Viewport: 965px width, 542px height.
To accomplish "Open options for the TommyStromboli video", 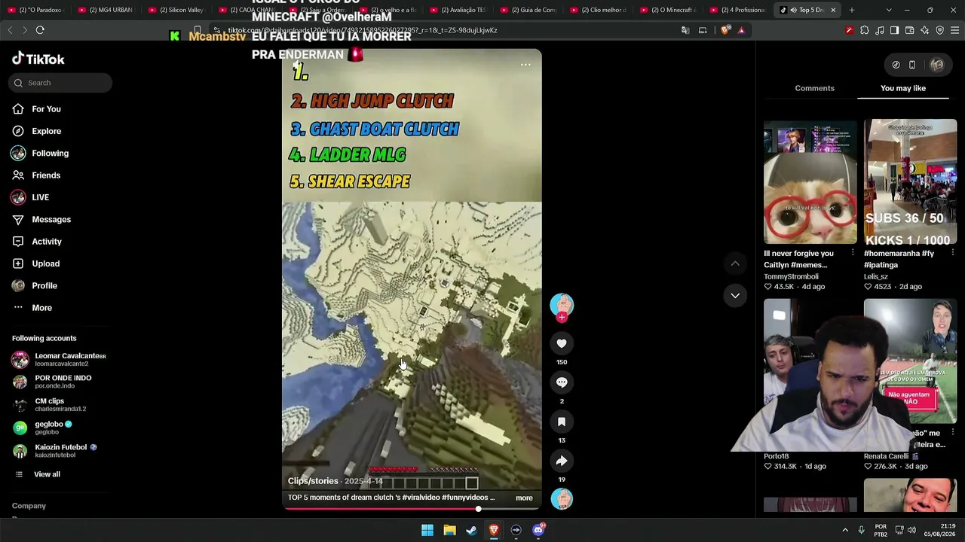I will click(853, 253).
